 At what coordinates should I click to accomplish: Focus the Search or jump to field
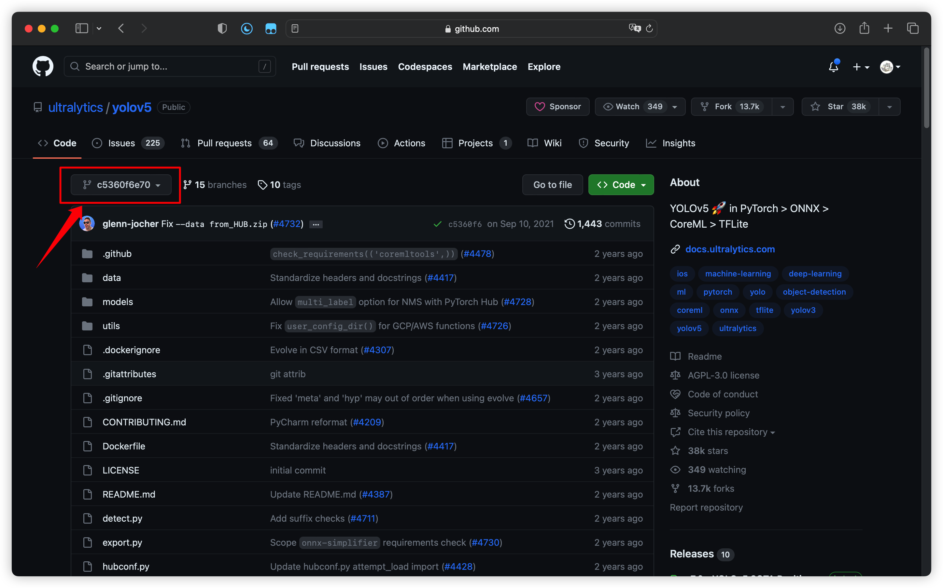(170, 66)
